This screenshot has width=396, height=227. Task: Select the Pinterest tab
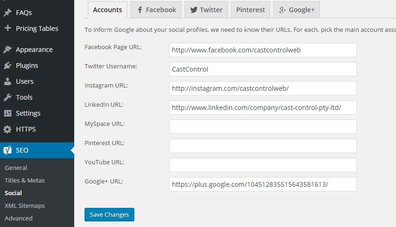[x=250, y=10]
